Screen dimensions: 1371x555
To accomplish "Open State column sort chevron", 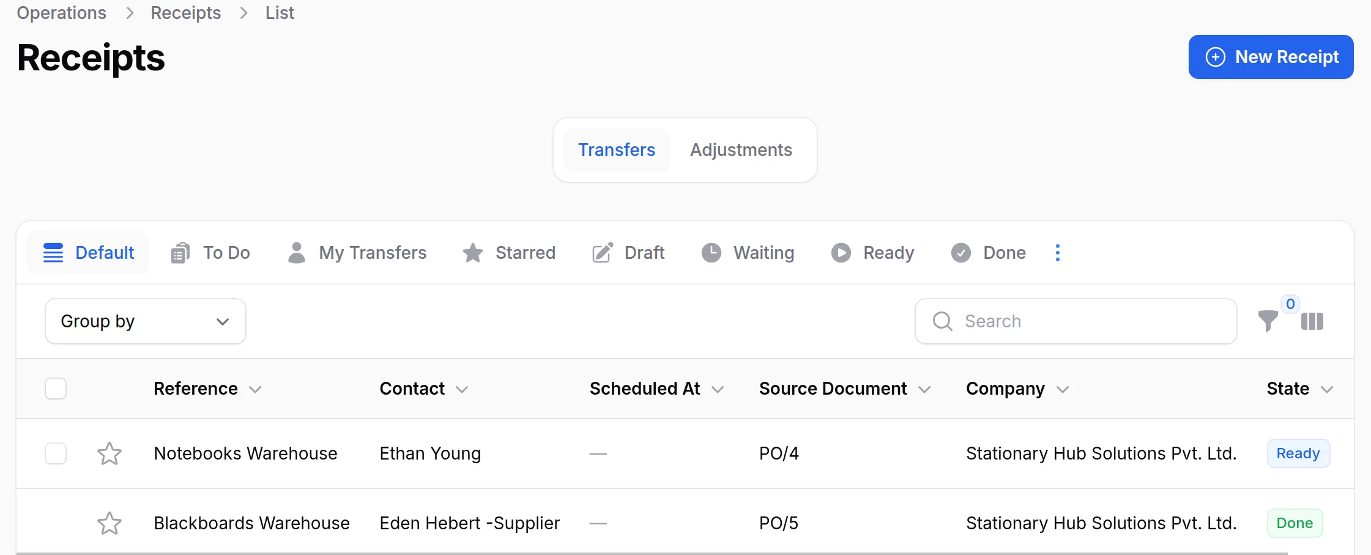I will pyautogui.click(x=1327, y=390).
